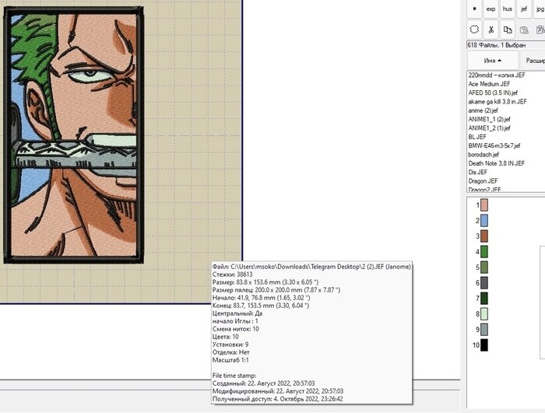This screenshot has height=413, width=545.
Task: Pick thread color 6 dark gray swatch
Action: (x=483, y=283)
